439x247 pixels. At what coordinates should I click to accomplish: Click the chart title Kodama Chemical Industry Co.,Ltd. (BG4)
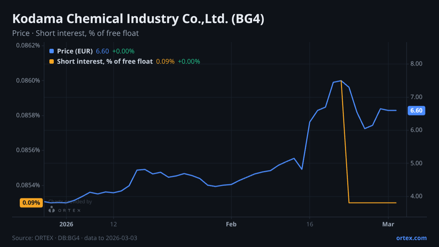138,19
